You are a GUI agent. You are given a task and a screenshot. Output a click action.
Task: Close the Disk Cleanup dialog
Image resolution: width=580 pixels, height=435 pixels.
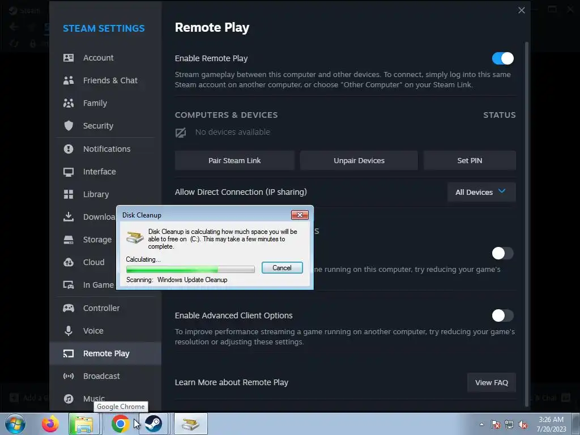[x=300, y=215]
